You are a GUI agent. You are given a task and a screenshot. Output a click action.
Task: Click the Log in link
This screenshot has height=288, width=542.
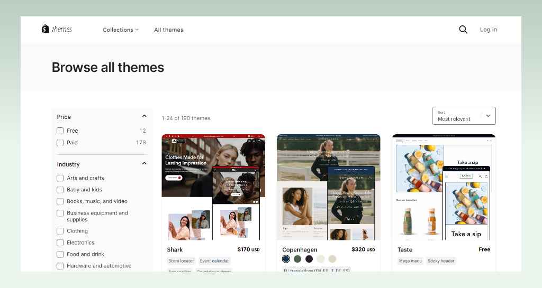tap(488, 30)
